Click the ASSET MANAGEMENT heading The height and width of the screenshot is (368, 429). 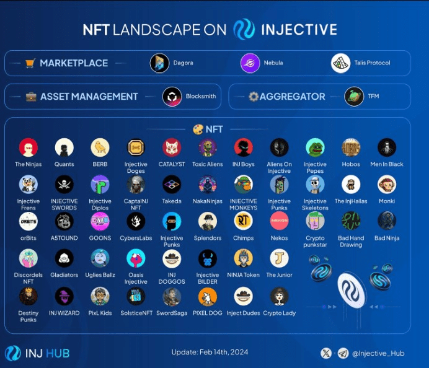(x=89, y=97)
